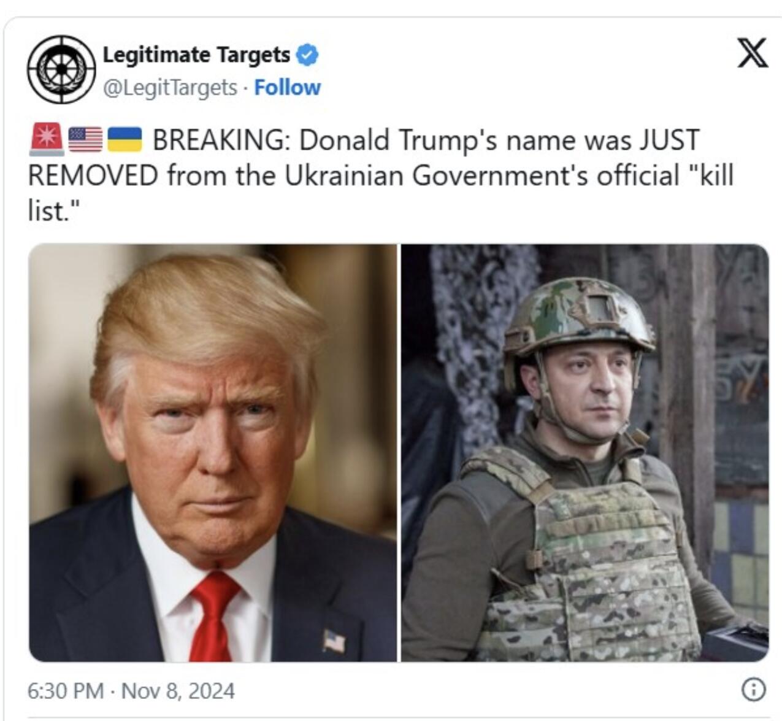Open the X logo link
Viewport: 782px width, 721px height.
click(752, 53)
